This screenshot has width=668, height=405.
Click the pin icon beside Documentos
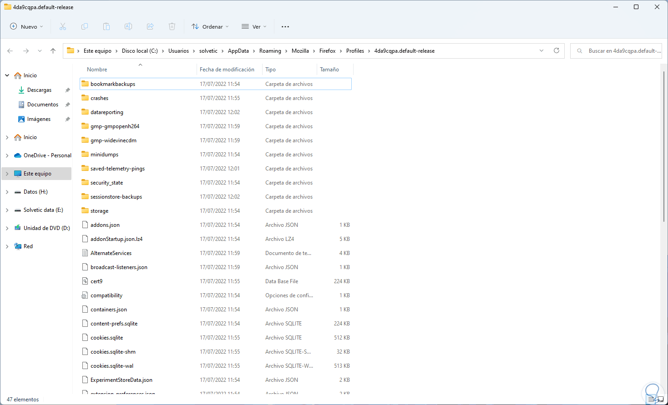[68, 105]
